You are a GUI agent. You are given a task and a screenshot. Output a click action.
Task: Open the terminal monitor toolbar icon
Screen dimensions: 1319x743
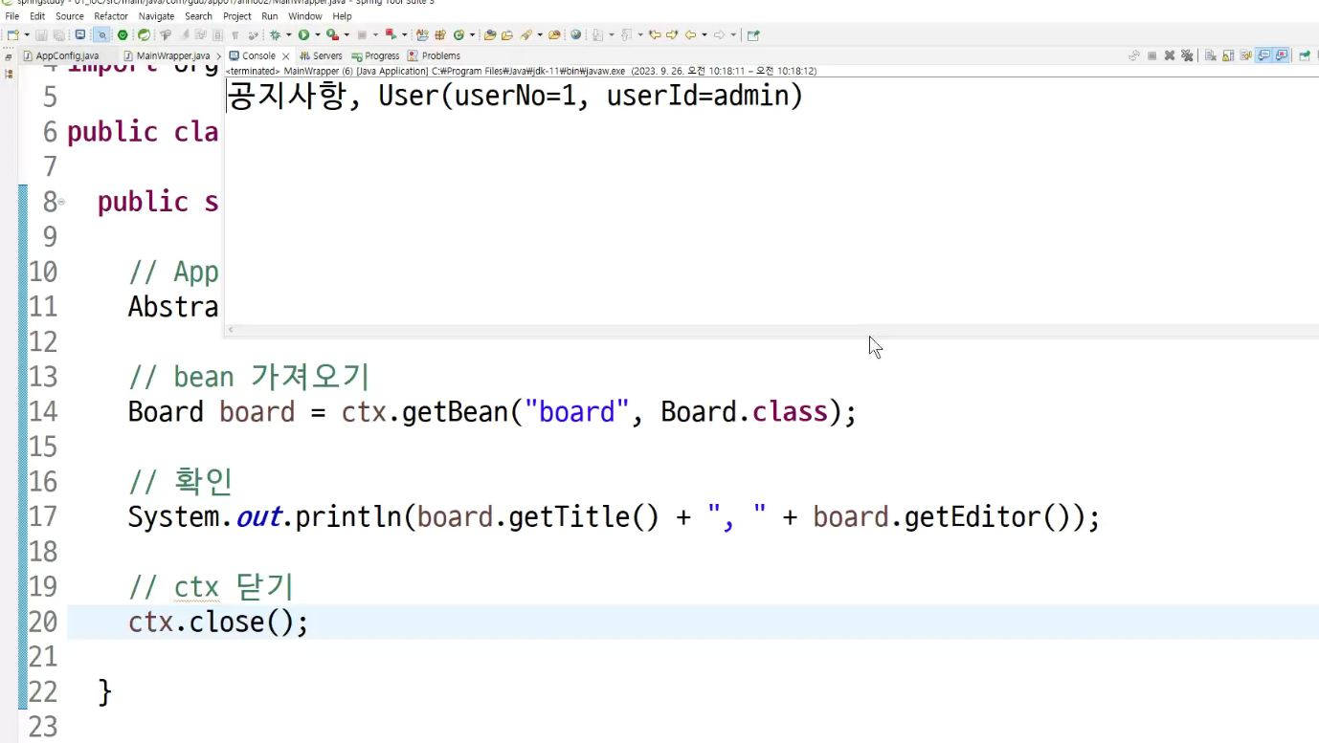[x=80, y=35]
